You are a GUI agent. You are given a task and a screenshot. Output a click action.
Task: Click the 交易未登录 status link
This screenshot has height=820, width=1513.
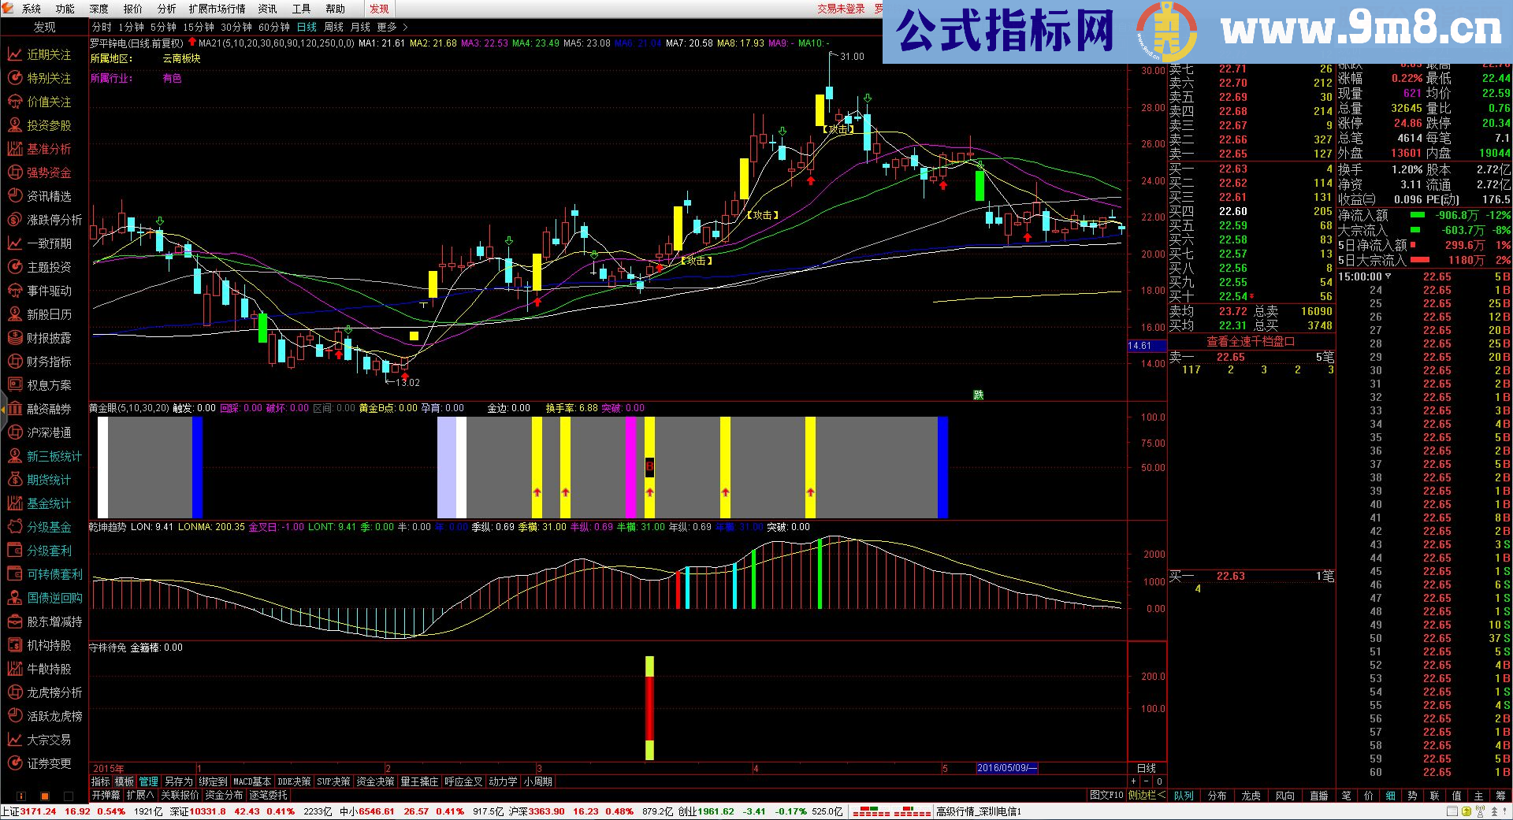(841, 9)
